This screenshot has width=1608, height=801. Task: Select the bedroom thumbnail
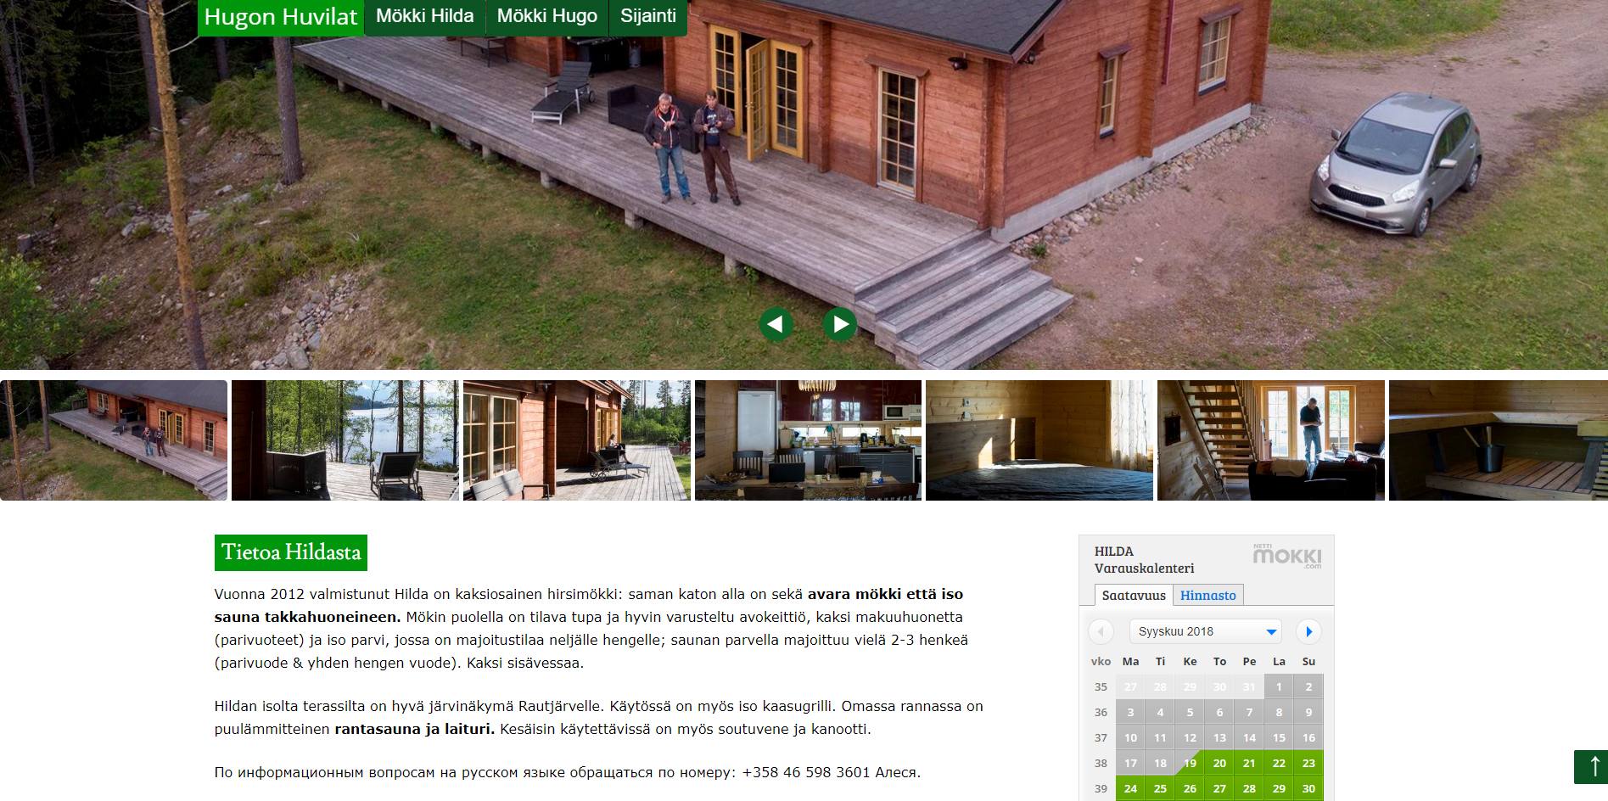click(x=1039, y=440)
